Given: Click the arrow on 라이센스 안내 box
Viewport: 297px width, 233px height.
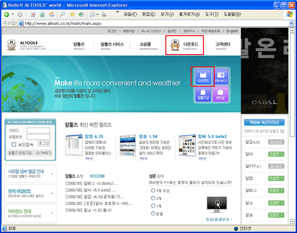Looking at the screenshot, I should coord(52,213).
